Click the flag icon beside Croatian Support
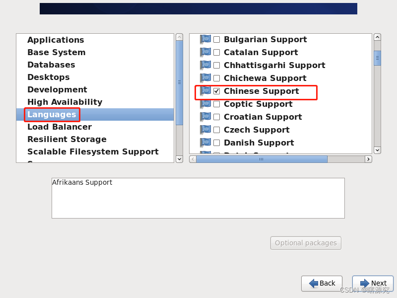The image size is (397, 298). 205,117
